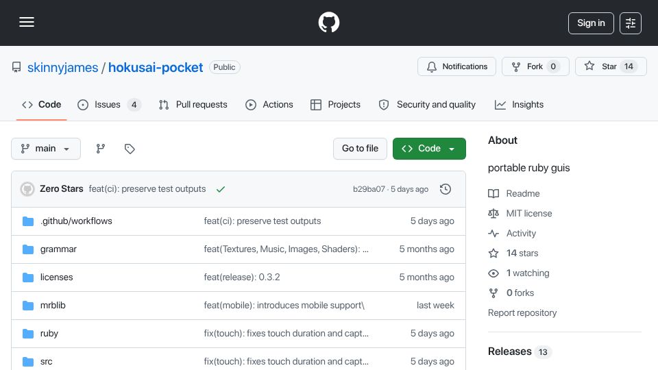658x370 pixels.
Task: Open the Security and quality tab
Action: coord(427,105)
